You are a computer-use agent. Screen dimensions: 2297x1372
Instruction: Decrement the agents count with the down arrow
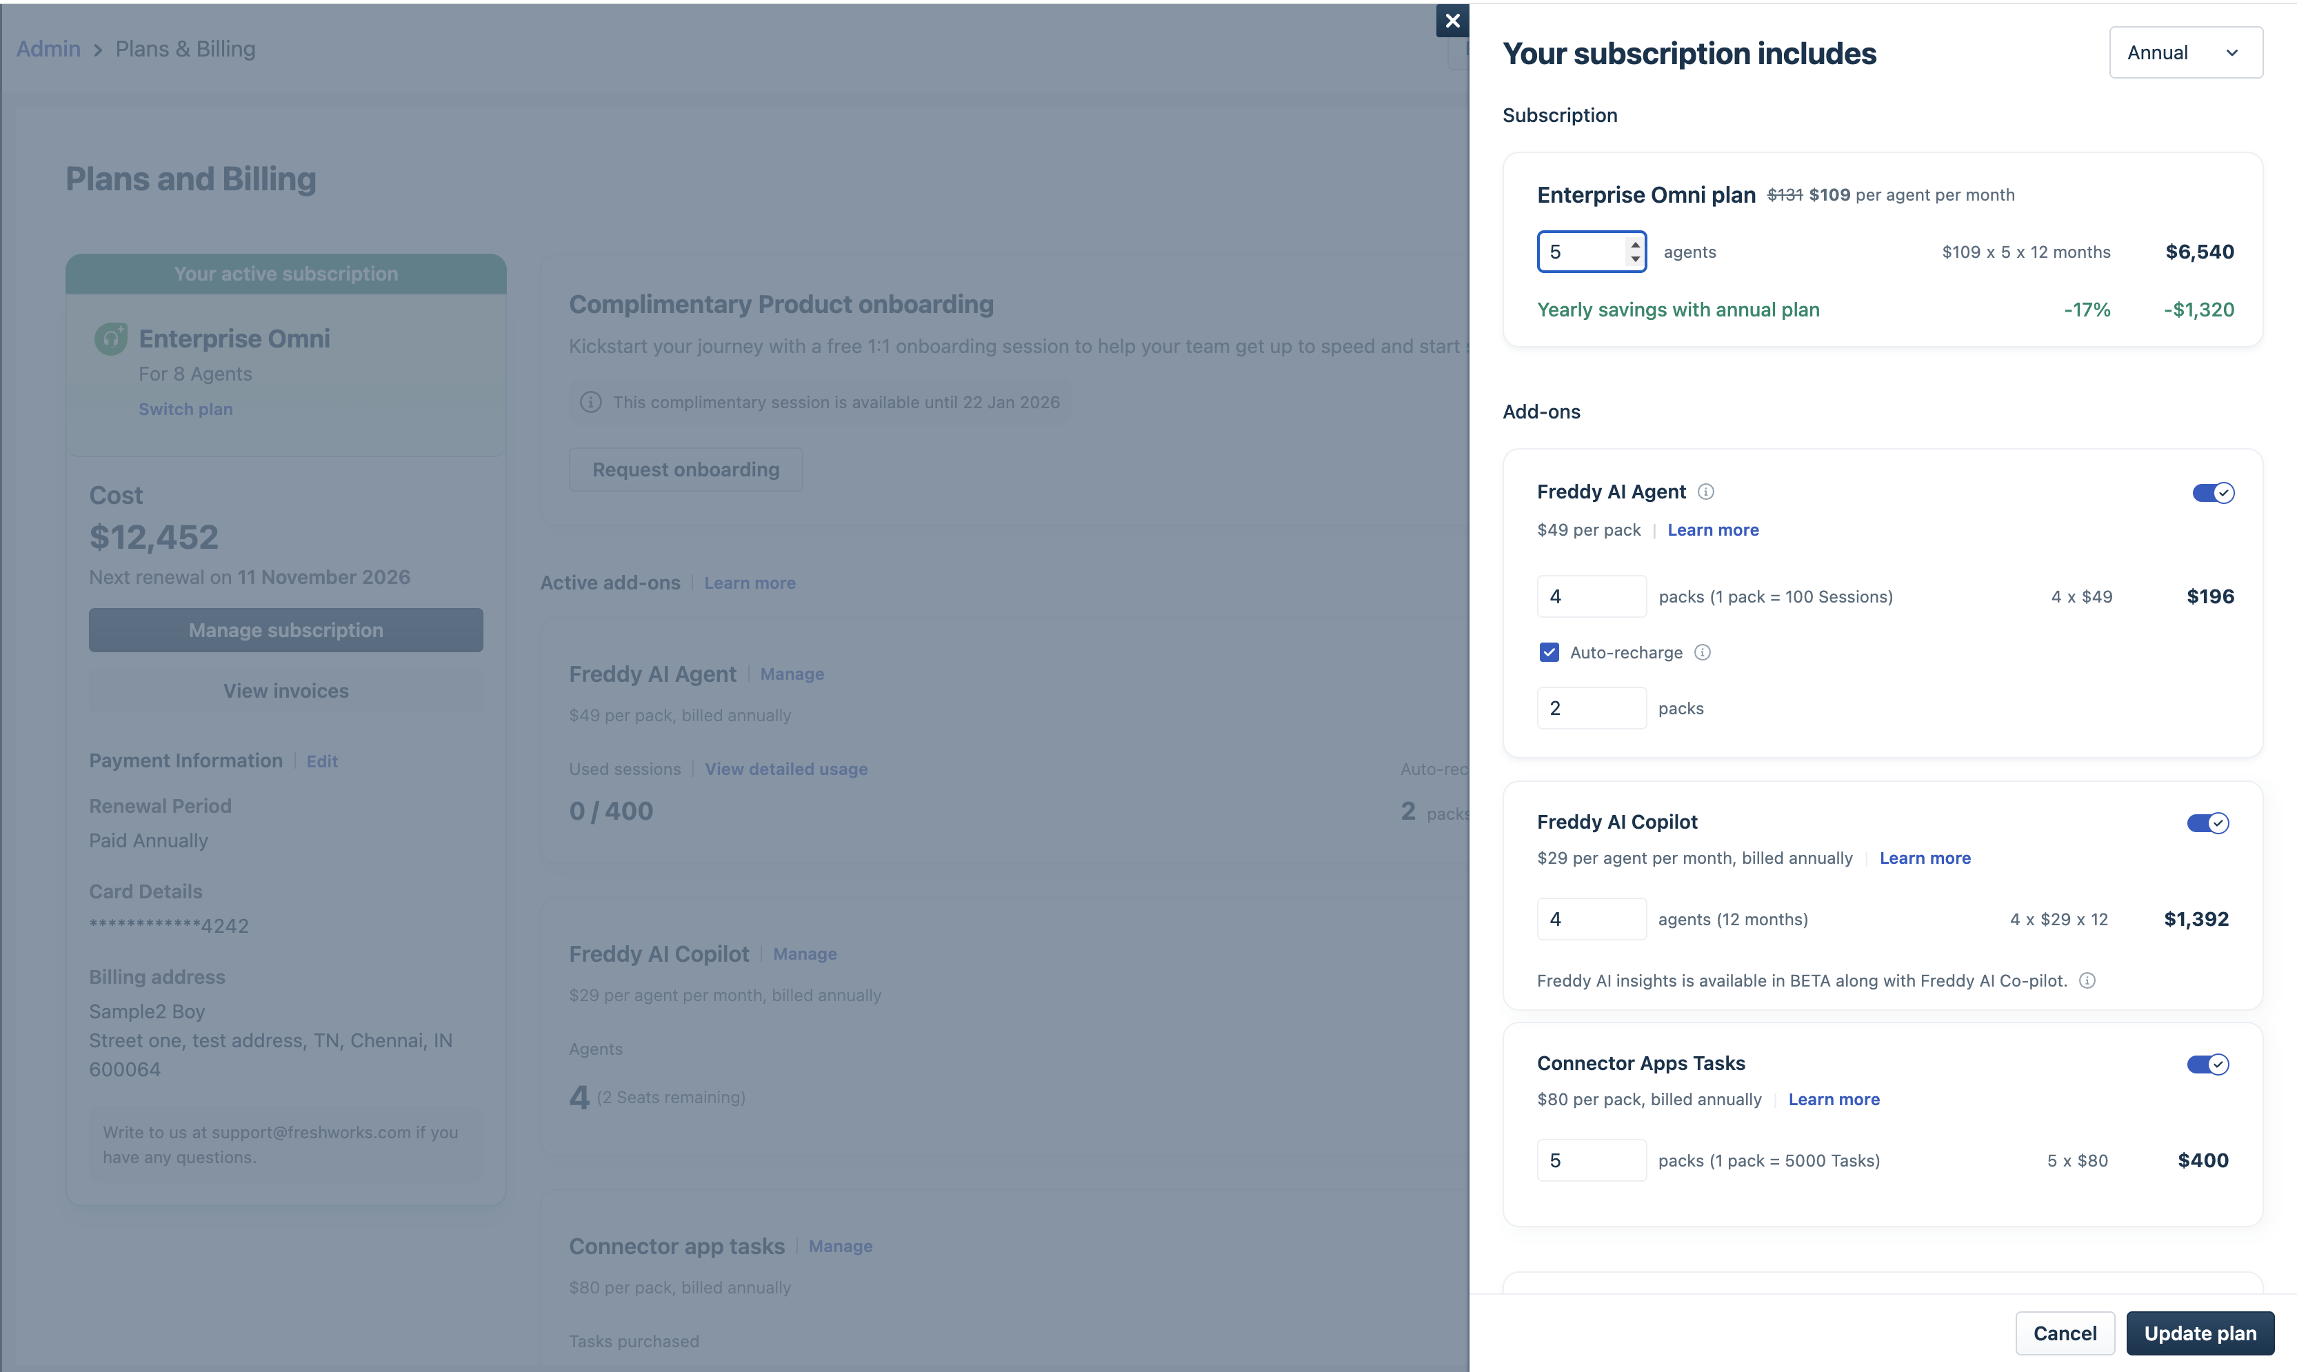pyautogui.click(x=1635, y=260)
